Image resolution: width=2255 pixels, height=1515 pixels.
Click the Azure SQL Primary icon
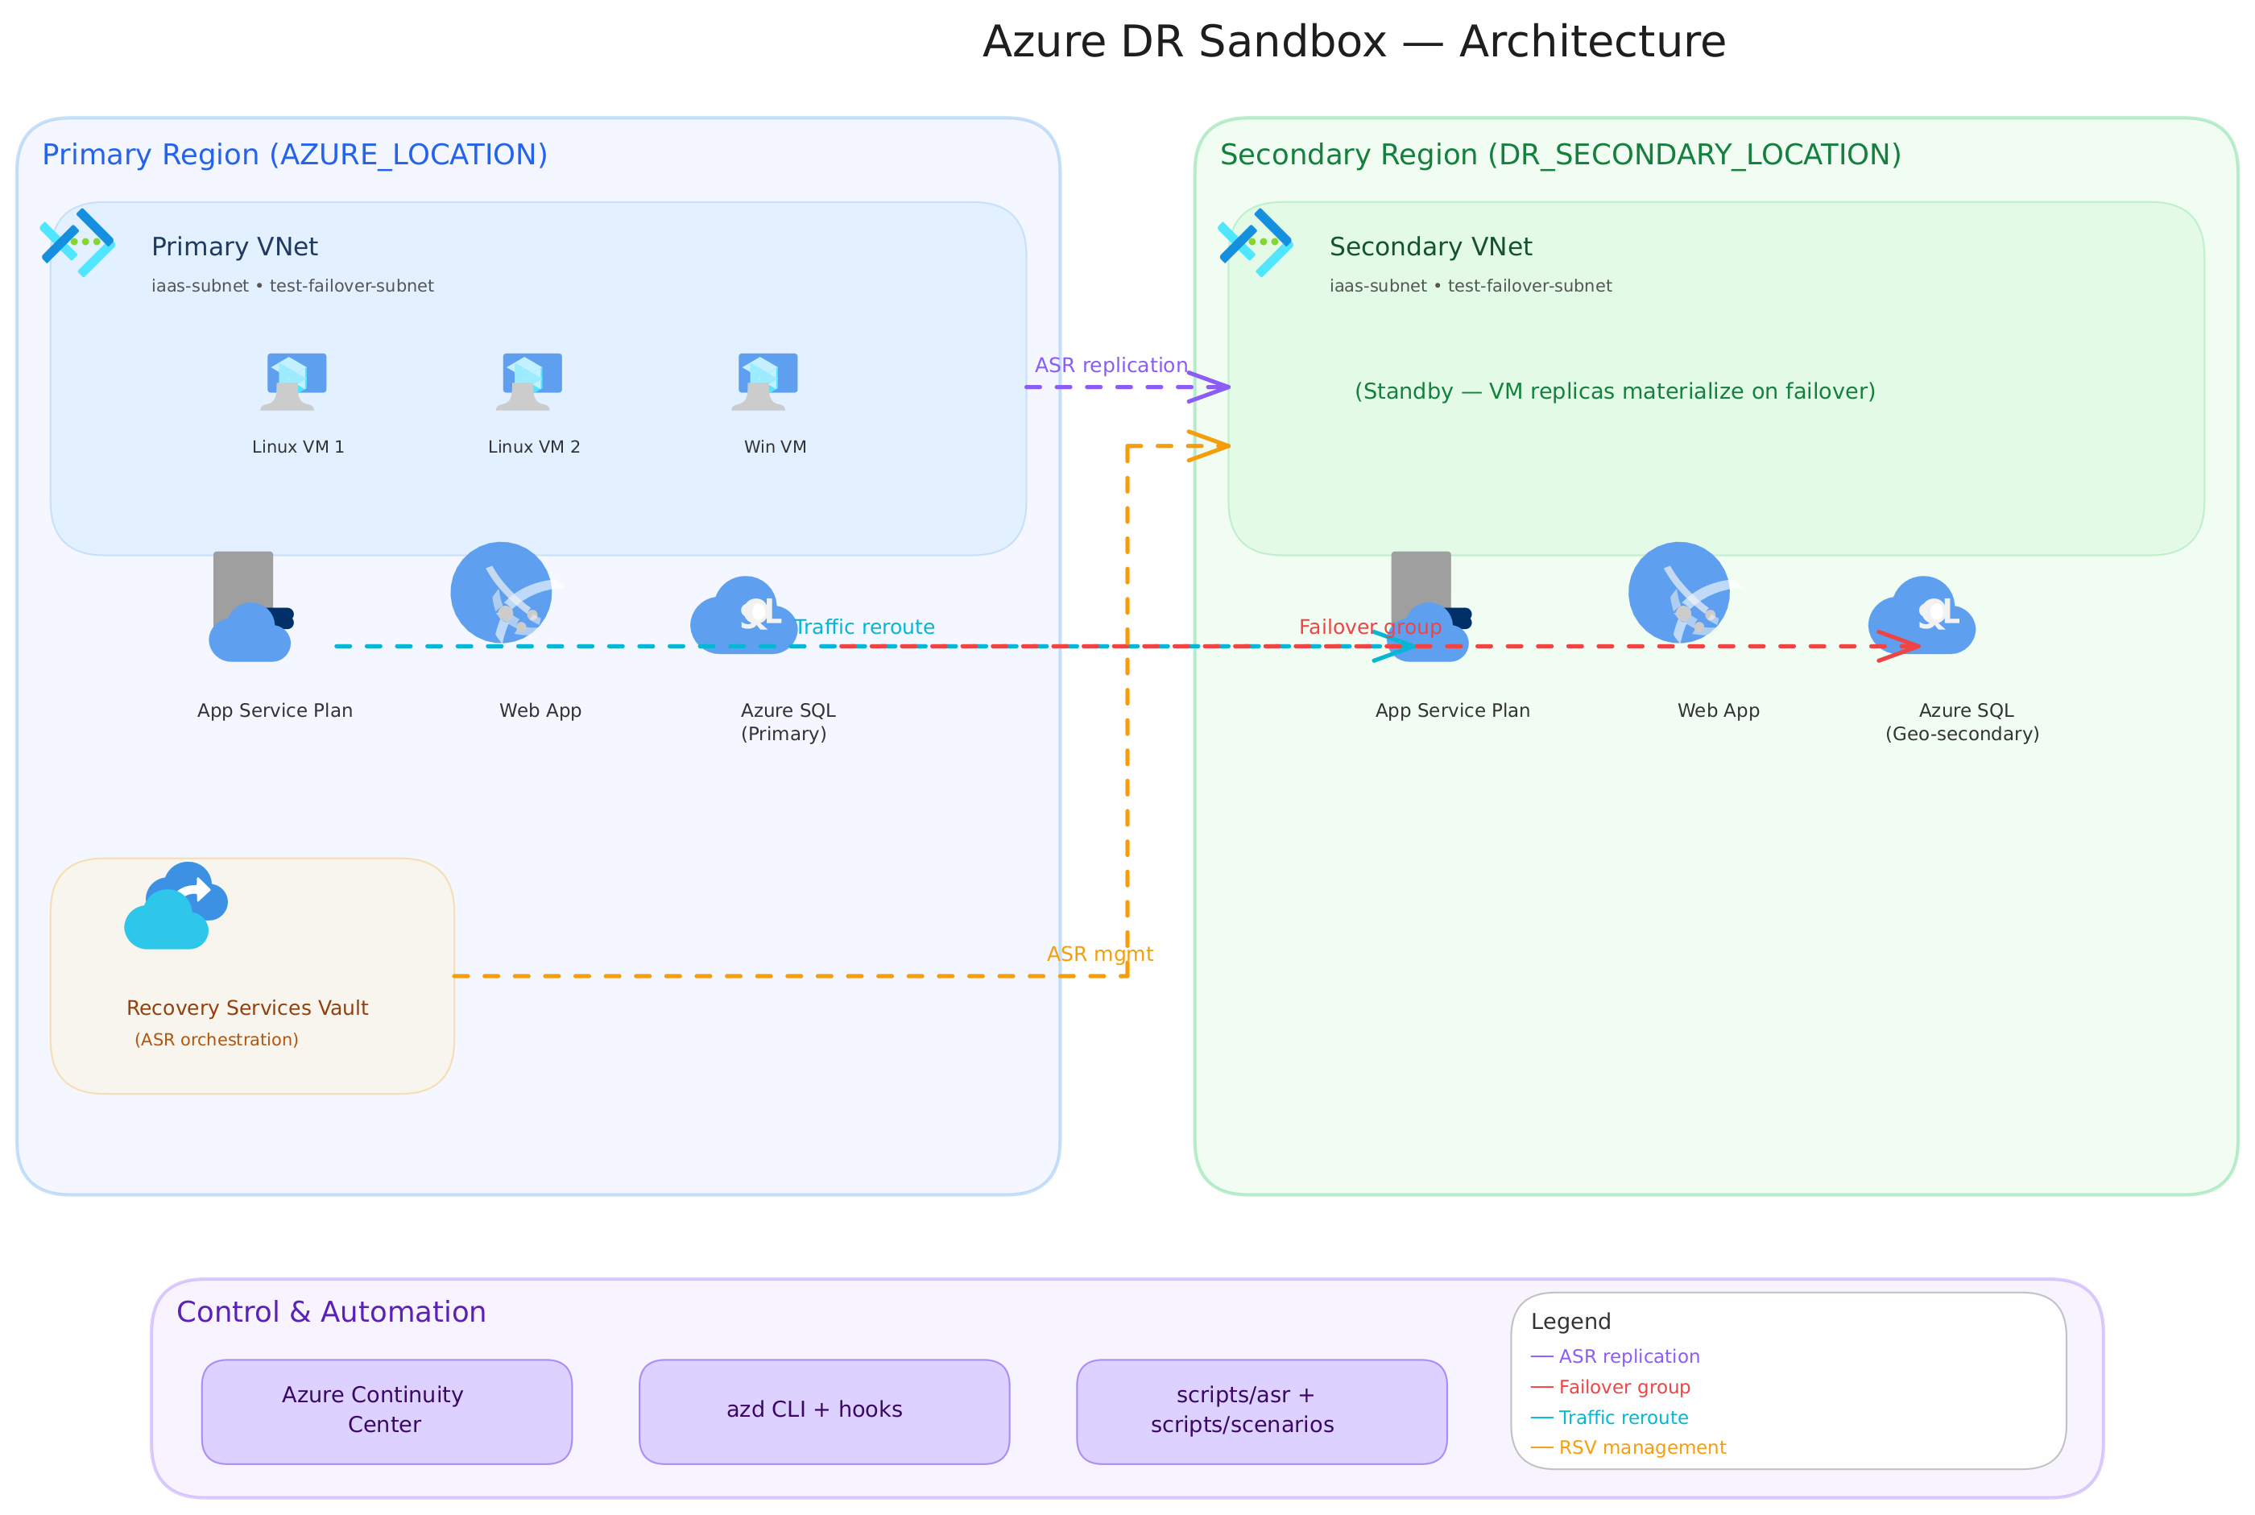(744, 615)
